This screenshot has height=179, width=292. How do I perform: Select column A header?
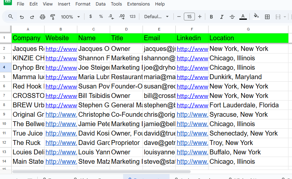[28, 30]
